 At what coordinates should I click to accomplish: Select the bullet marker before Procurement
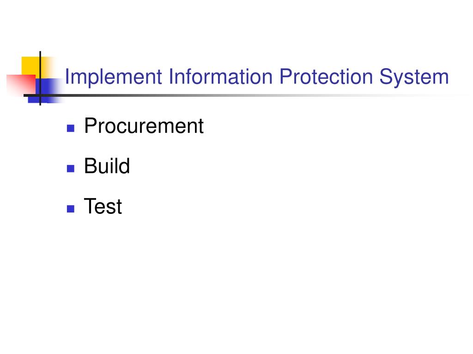pyautogui.click(x=71, y=129)
